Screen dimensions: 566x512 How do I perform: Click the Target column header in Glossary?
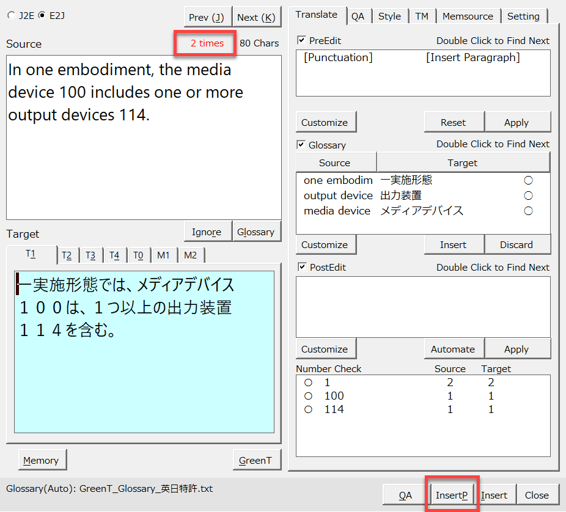pyautogui.click(x=463, y=163)
